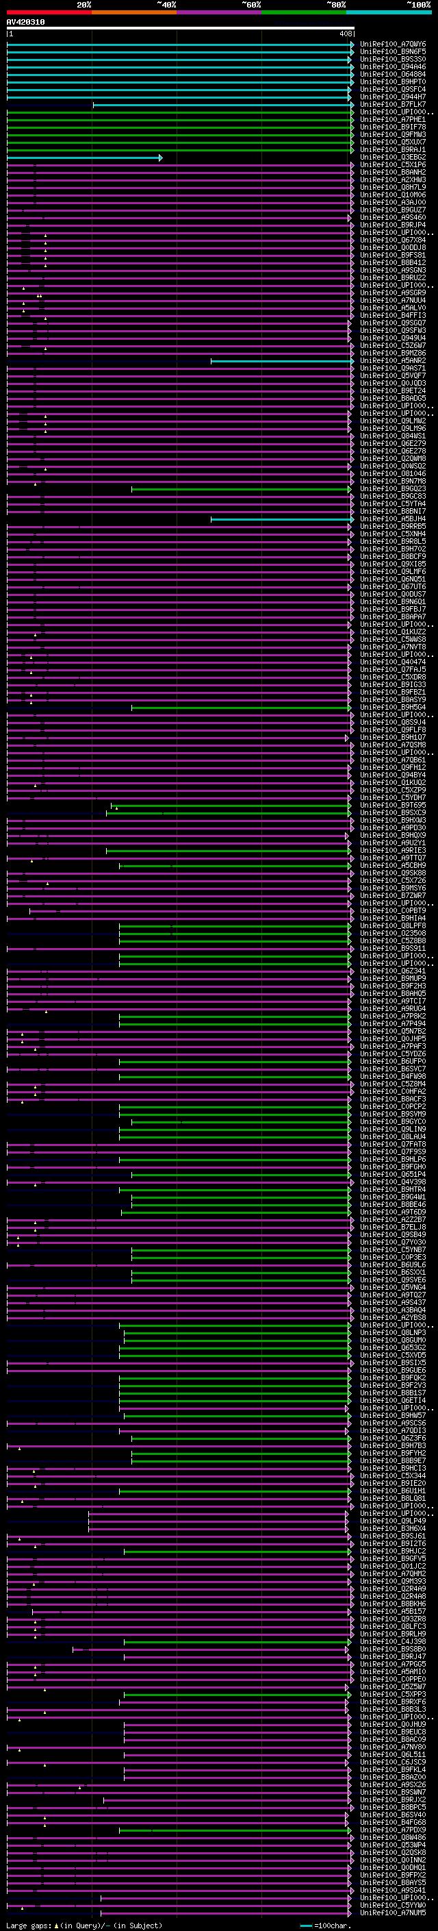Select the UniRef100_Q10M06 label
438x1931 pixels.
tap(393, 195)
